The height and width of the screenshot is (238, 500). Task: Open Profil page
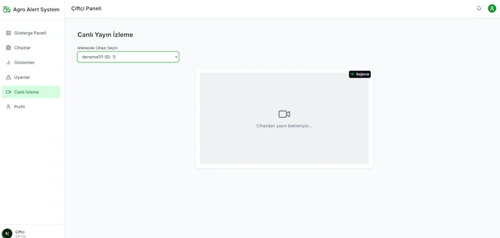(31, 107)
